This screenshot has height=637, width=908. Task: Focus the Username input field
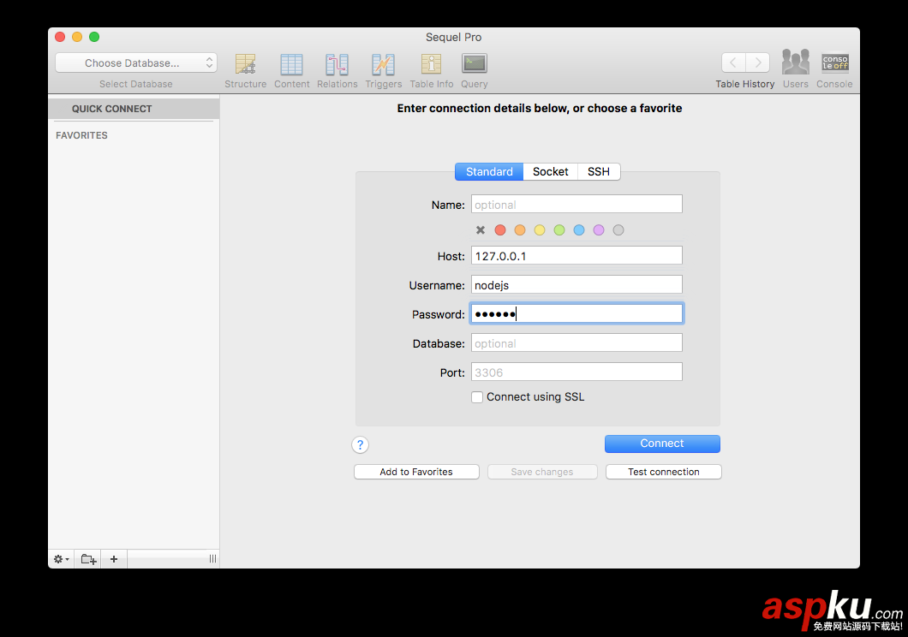(x=576, y=284)
